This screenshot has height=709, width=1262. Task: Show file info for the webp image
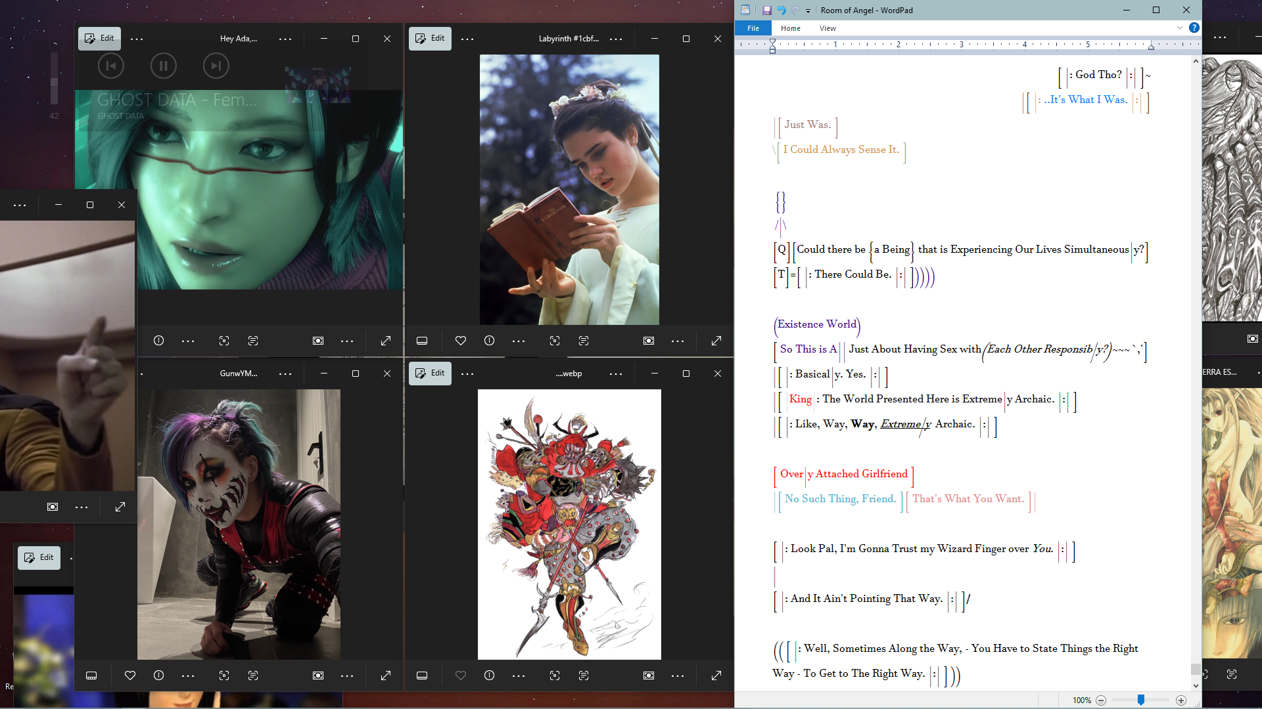(x=489, y=676)
